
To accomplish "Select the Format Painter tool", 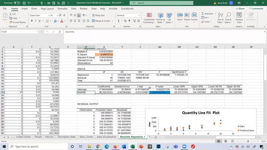I will coord(18,22).
